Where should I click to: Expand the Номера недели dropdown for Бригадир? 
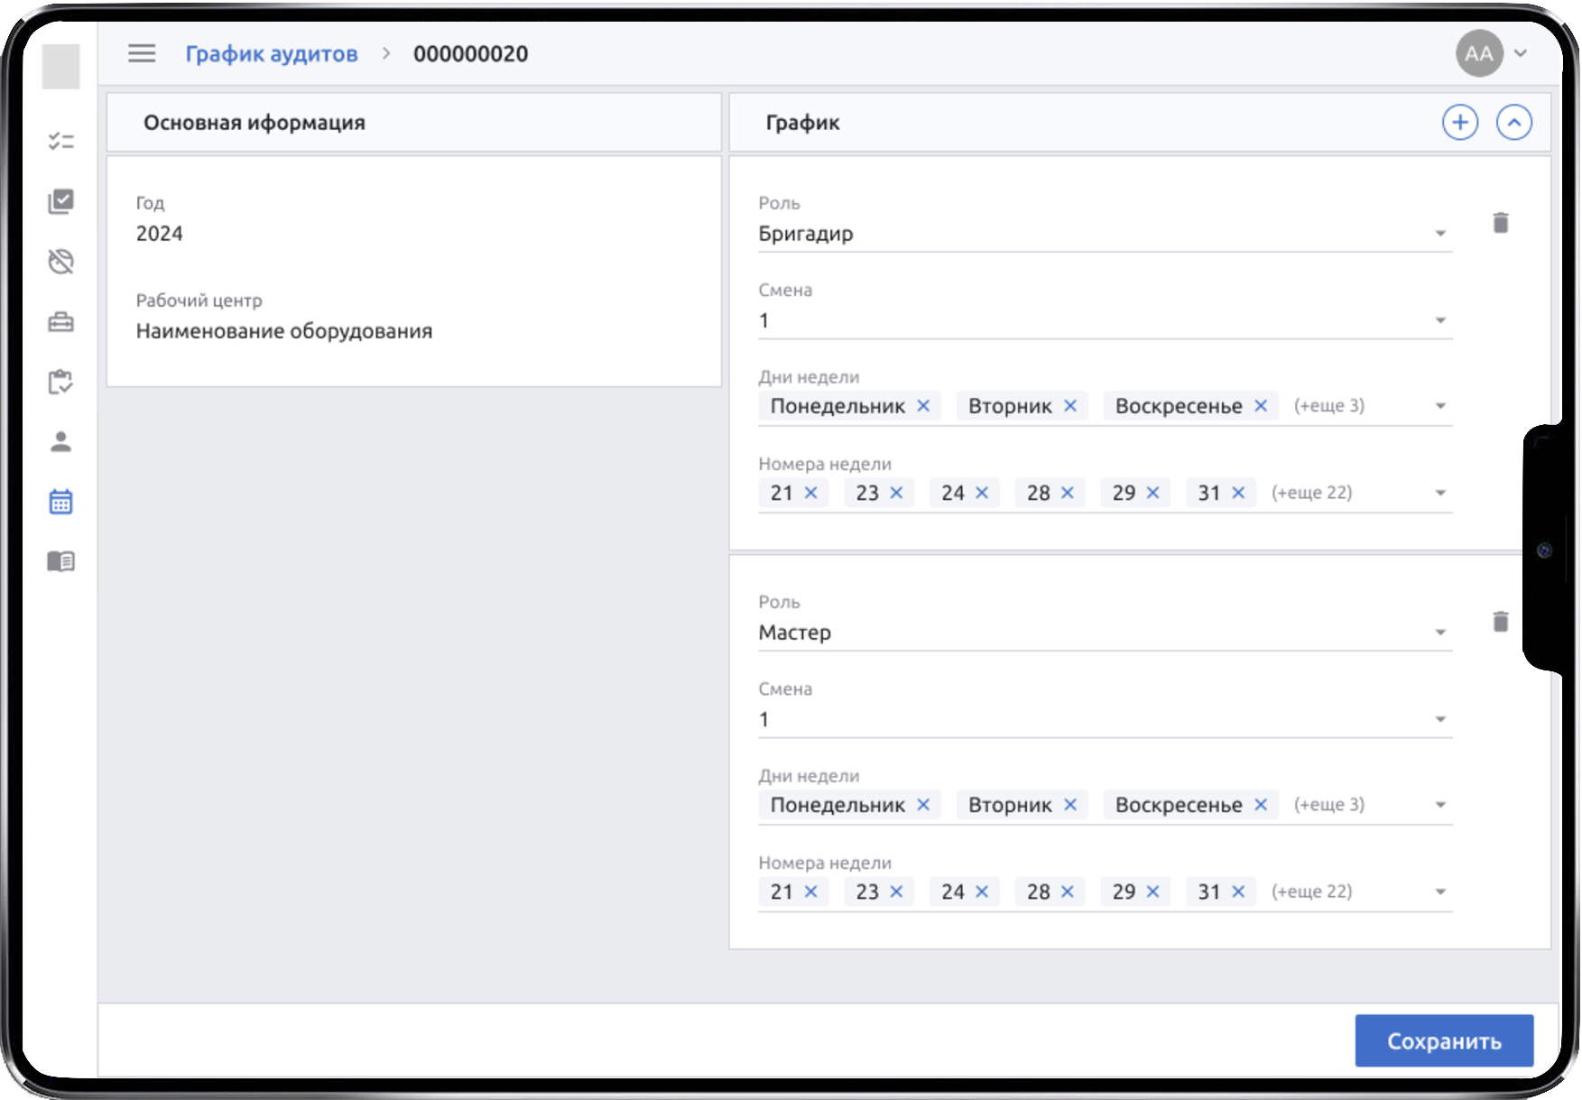click(1439, 495)
